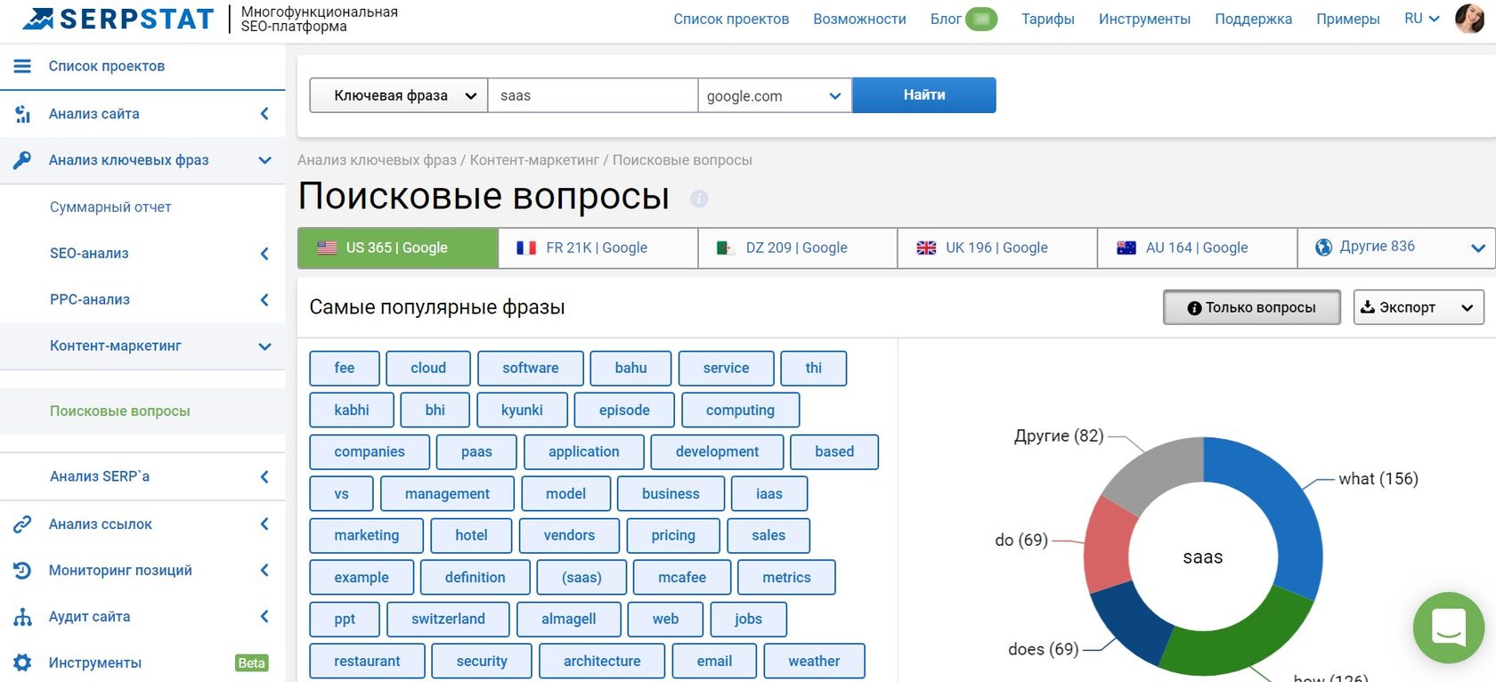Screen dimensions: 1496x682
Task: Open the google.com search engine dropdown
Action: coord(774,95)
